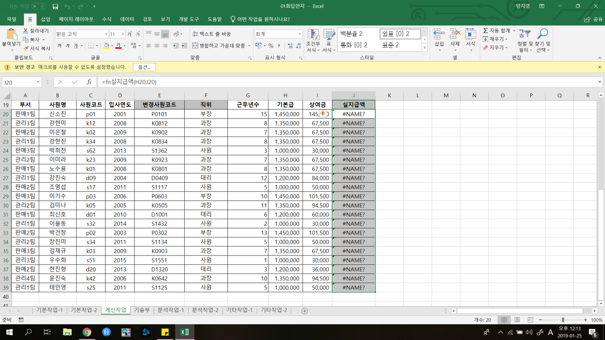Expand the Name Box dropdown arrow
The image size is (605, 340).
(x=38, y=82)
